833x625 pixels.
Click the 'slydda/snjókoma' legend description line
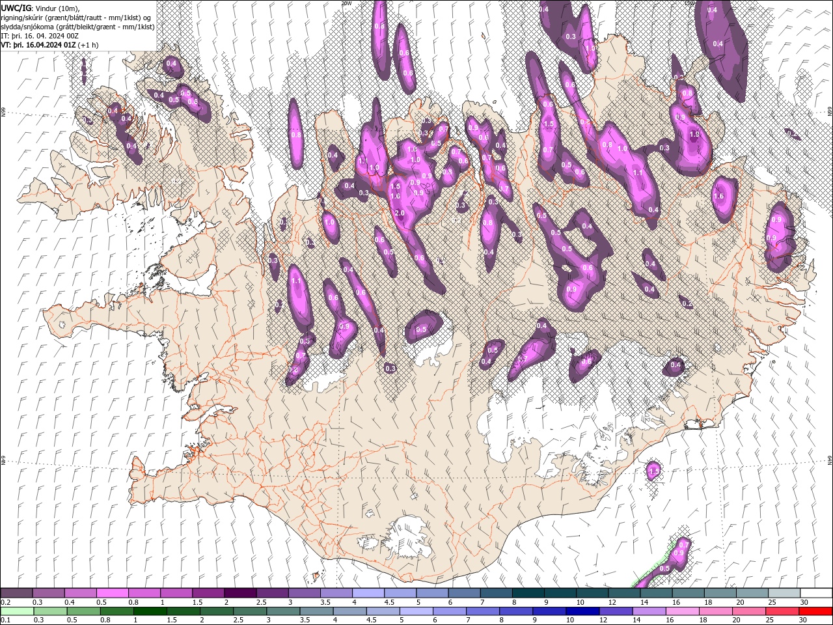77,27
